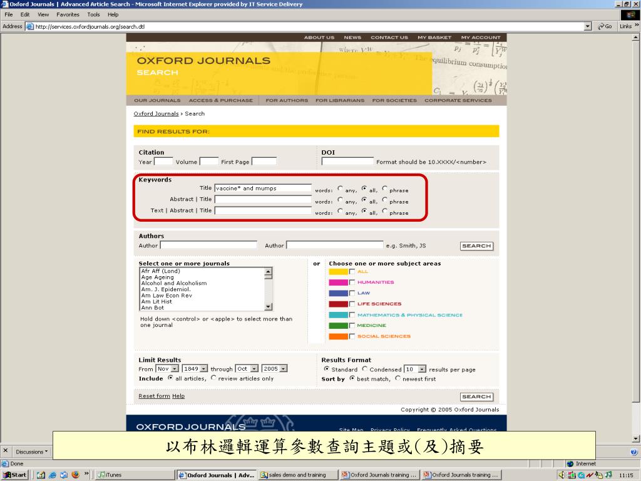Click the Internet Explorer quick launch icon
The image size is (641, 481).
pyautogui.click(x=53, y=475)
